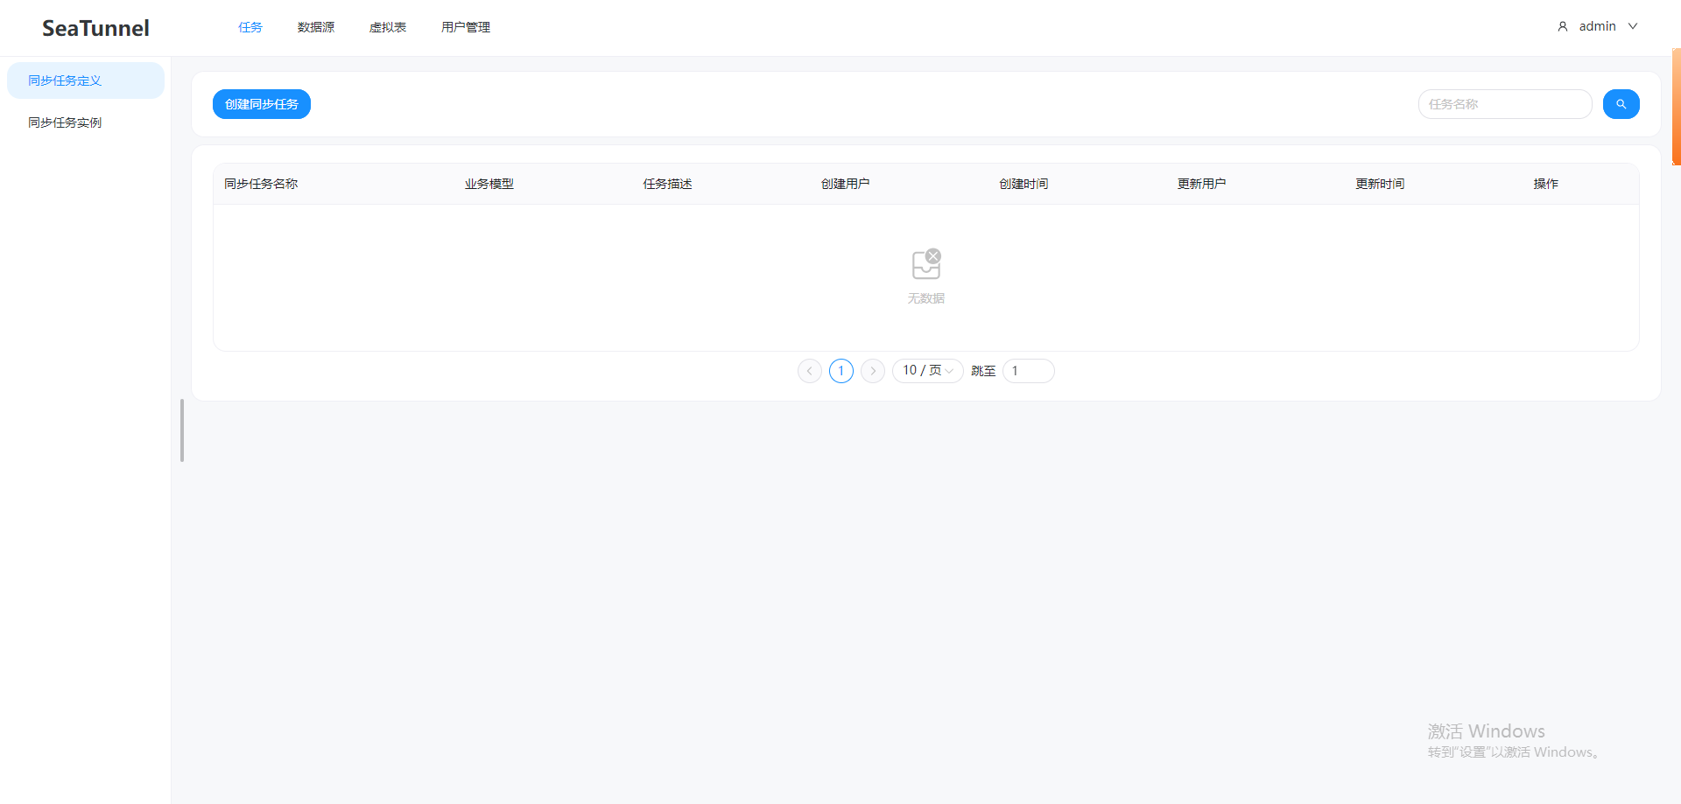Click the admin username label
This screenshot has height=804, width=1681.
pos(1598,27)
